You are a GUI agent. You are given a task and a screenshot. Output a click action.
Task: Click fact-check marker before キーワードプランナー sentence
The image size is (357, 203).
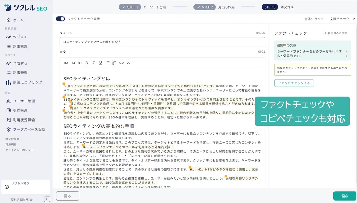(83, 145)
